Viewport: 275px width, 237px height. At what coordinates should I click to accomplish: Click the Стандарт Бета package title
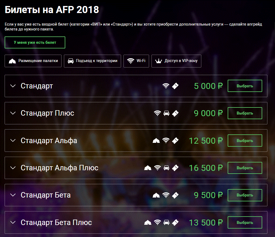point(46,195)
